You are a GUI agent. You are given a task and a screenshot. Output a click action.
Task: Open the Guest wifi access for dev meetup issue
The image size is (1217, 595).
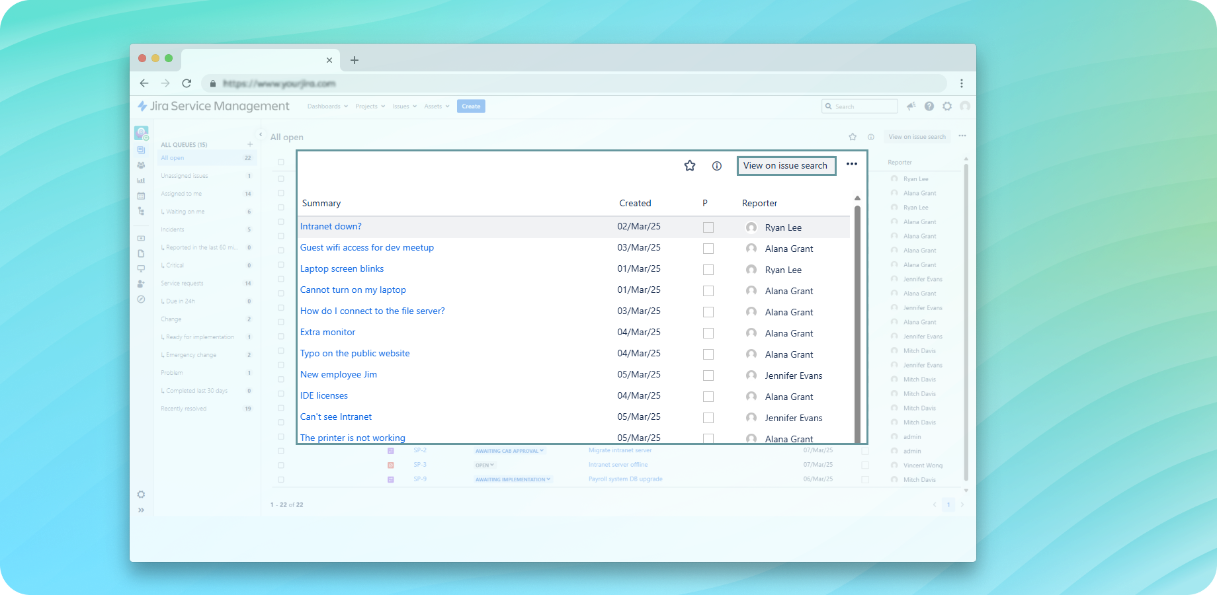(x=367, y=248)
